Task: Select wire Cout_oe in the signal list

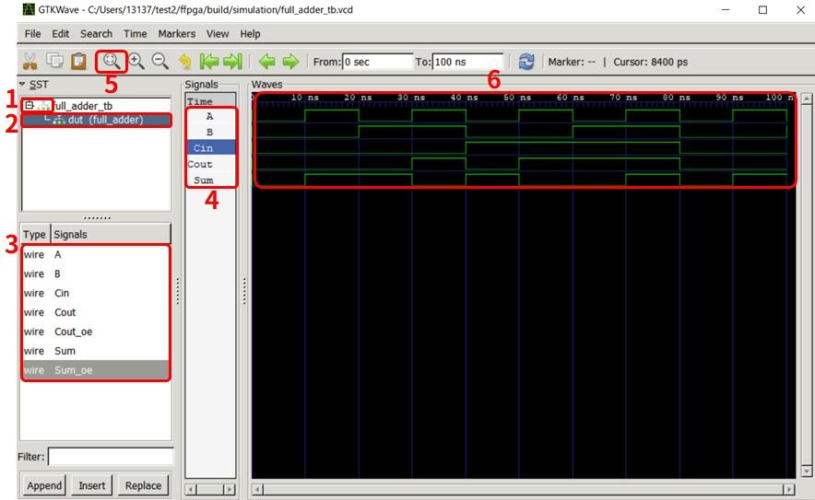Action: [x=96, y=331]
